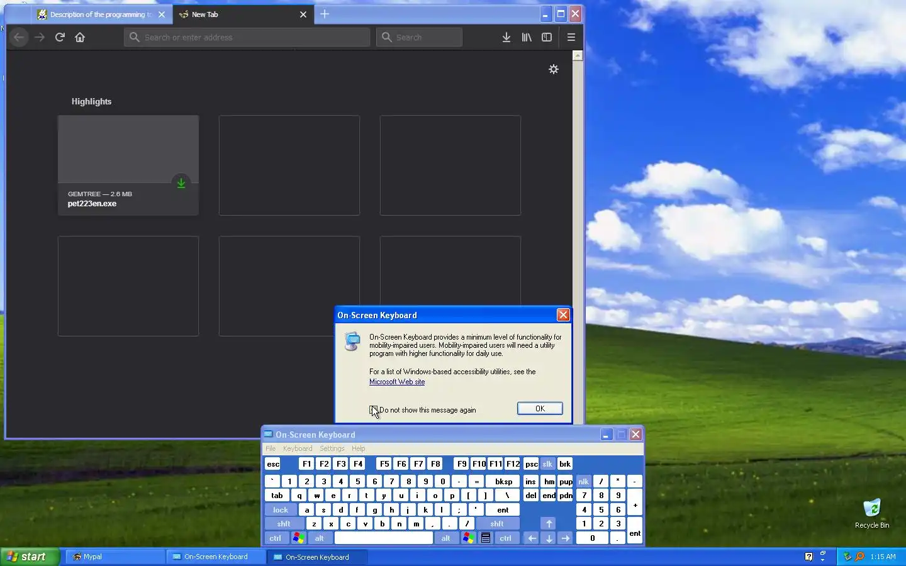Click the 'hm' home key

pyautogui.click(x=549, y=482)
